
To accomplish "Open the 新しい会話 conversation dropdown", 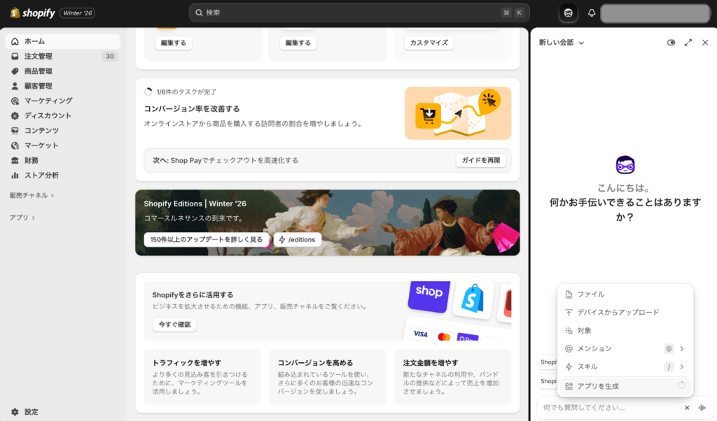I will [x=561, y=43].
